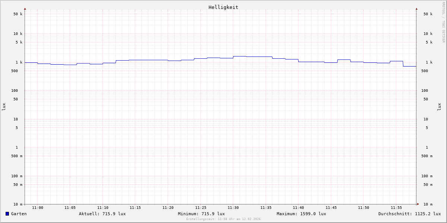447x223 pixels.
Task: Select the Minimum: 715.9 lux readout
Action: [x=201, y=214]
